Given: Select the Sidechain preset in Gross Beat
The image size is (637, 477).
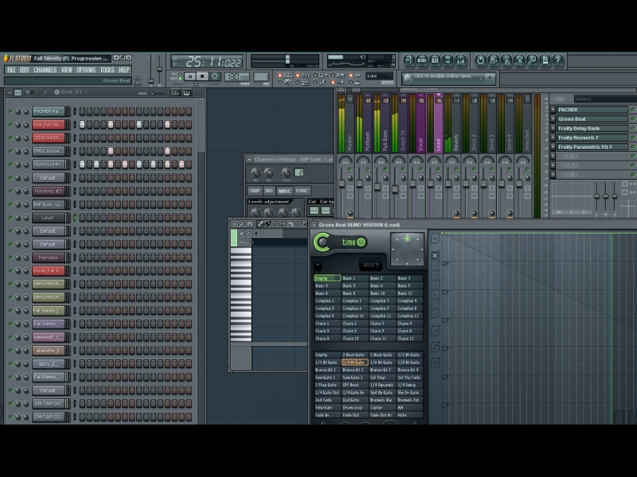Looking at the screenshot, I should (322, 407).
